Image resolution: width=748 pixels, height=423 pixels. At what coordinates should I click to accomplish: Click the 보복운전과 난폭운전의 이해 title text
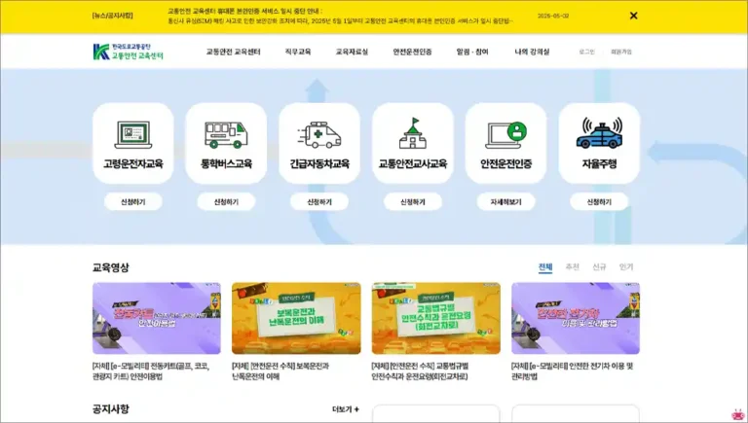click(x=280, y=371)
